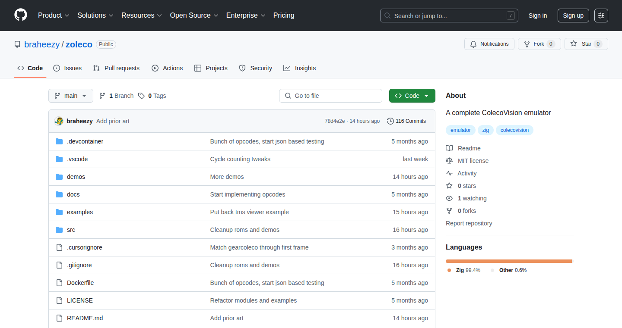
Task: Open the green Code dropdown button
Action: coord(412,96)
